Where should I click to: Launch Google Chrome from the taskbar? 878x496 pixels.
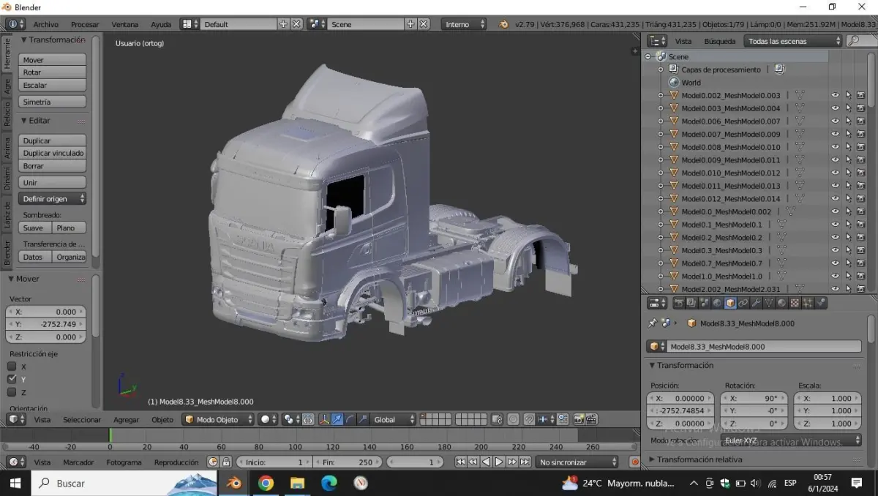[266, 483]
